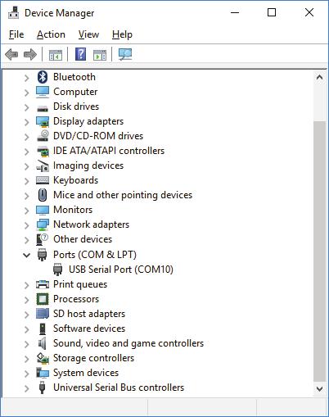The width and height of the screenshot is (329, 417).
Task: Click the Bluetooth category icon
Action: (x=43, y=77)
